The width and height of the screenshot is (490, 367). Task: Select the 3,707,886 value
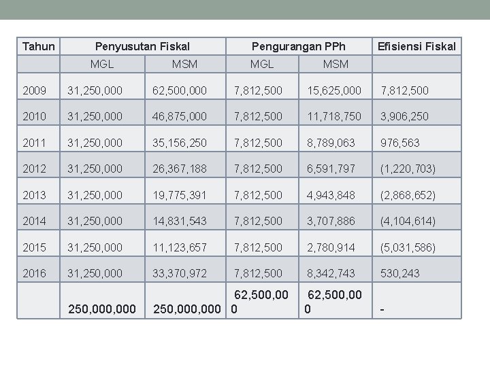(331, 221)
